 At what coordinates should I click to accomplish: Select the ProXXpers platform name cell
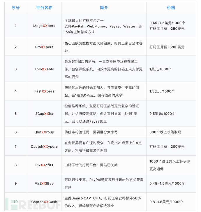(44, 47)
